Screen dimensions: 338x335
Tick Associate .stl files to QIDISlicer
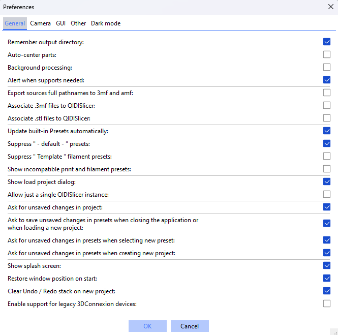[327, 118]
